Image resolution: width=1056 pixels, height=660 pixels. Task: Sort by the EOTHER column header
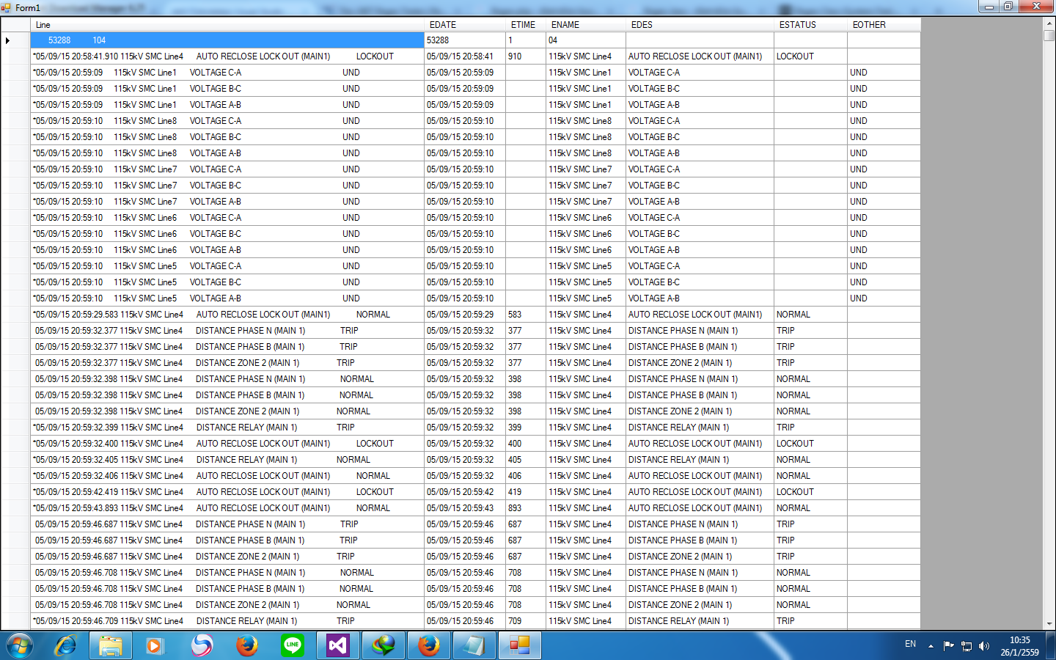click(884, 25)
